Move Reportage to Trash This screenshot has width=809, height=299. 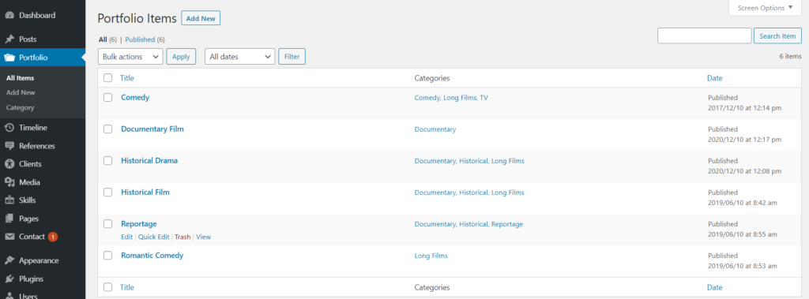[182, 237]
